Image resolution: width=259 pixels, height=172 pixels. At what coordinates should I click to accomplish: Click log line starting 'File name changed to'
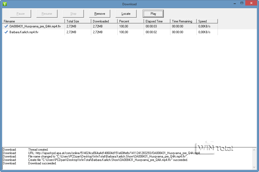108,156
